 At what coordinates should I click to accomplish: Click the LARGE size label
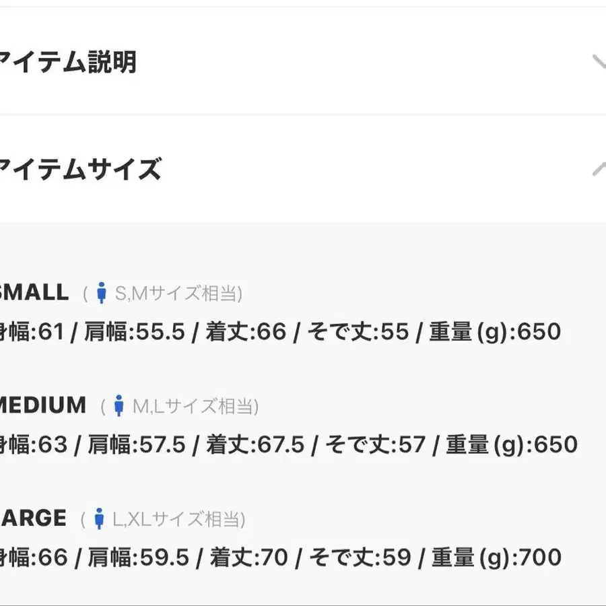coord(34,518)
